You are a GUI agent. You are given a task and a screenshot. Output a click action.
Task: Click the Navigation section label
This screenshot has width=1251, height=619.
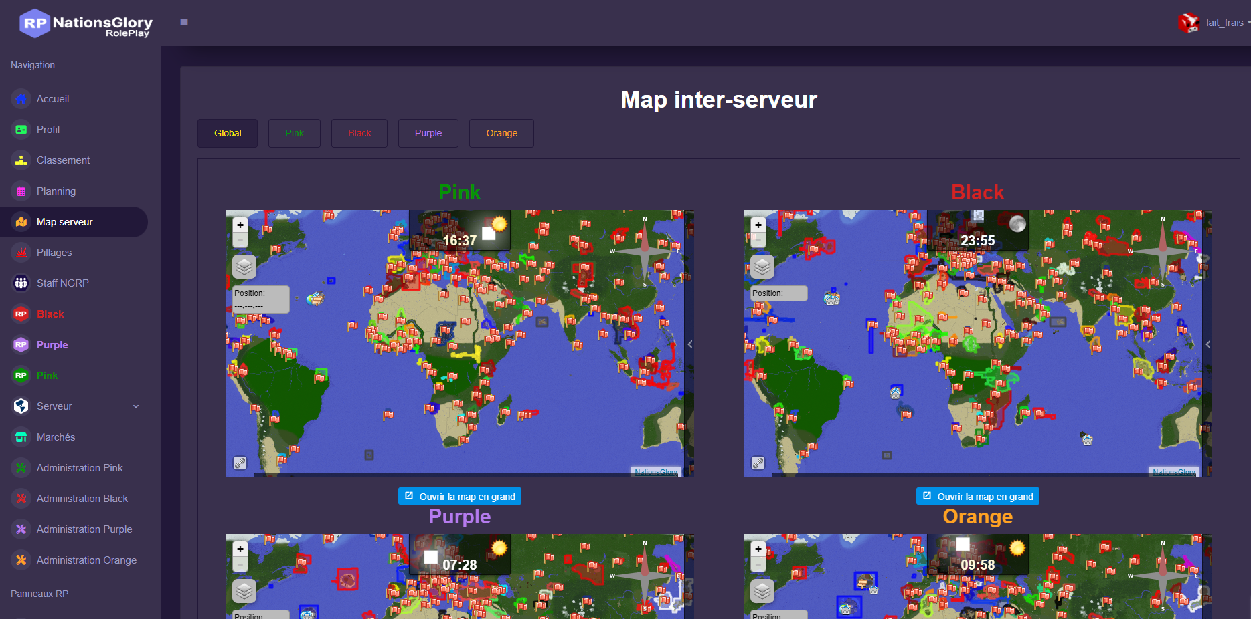pos(33,65)
